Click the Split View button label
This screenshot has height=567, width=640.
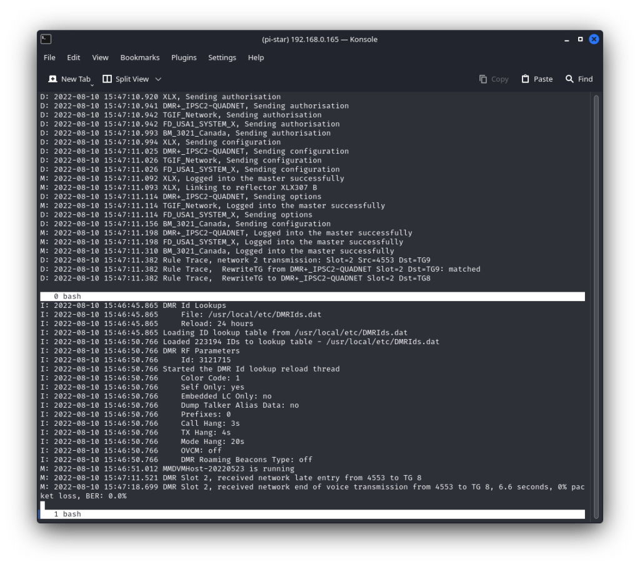[132, 79]
